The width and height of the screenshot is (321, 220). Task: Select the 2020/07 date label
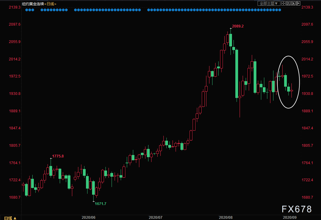[155, 218]
